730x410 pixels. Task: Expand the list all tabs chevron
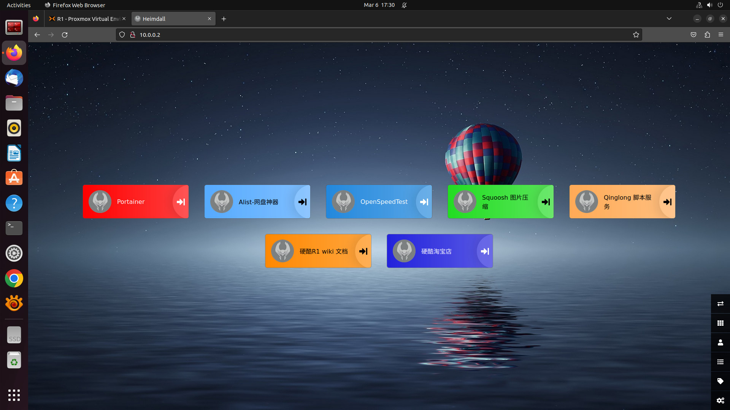(669, 19)
